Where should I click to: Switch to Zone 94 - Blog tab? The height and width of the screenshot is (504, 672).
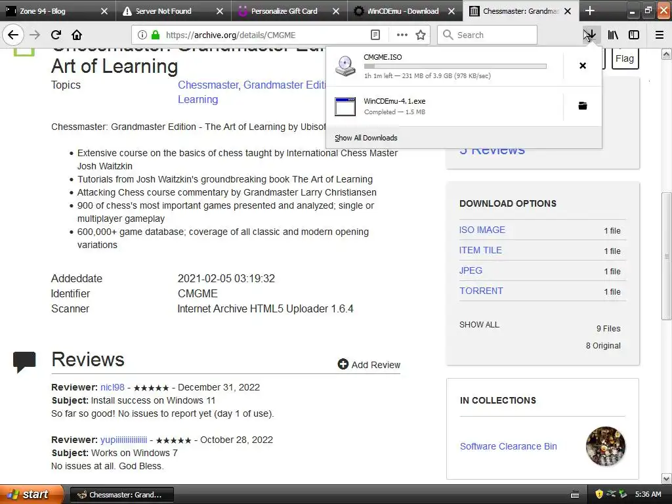coord(51,11)
